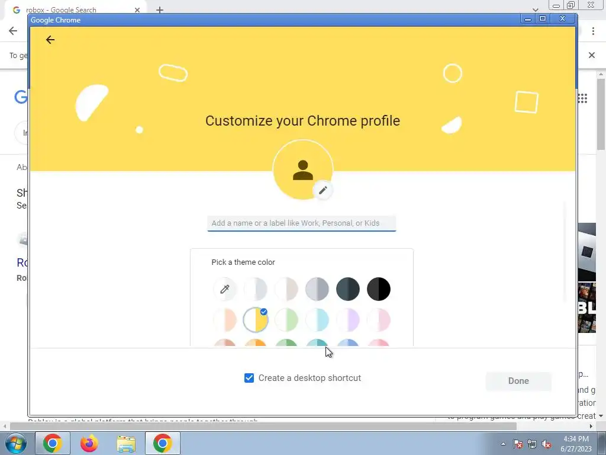Click the background page vertical scrollbar
606x455 pixels.
coord(601,114)
